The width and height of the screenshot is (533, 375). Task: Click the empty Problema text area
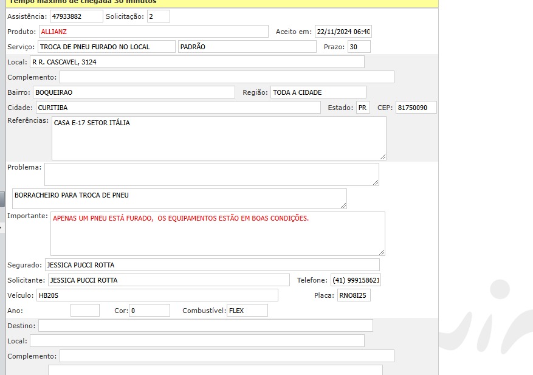(x=211, y=174)
